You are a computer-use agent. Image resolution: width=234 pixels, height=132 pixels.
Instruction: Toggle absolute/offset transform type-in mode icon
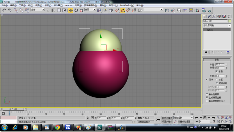[x=92, y=118]
